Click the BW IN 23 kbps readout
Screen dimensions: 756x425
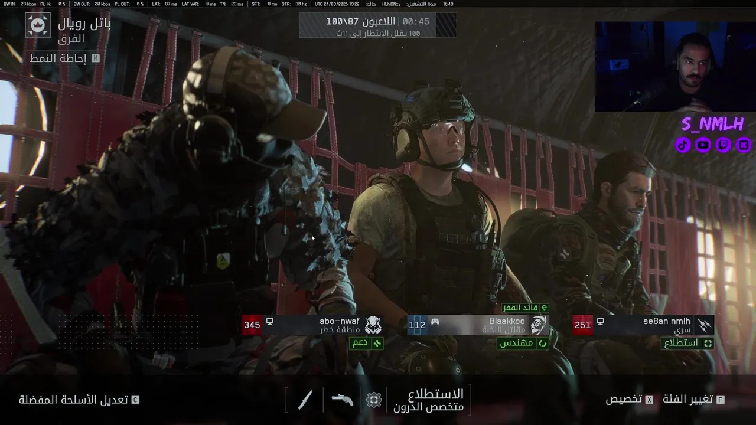(19, 4)
